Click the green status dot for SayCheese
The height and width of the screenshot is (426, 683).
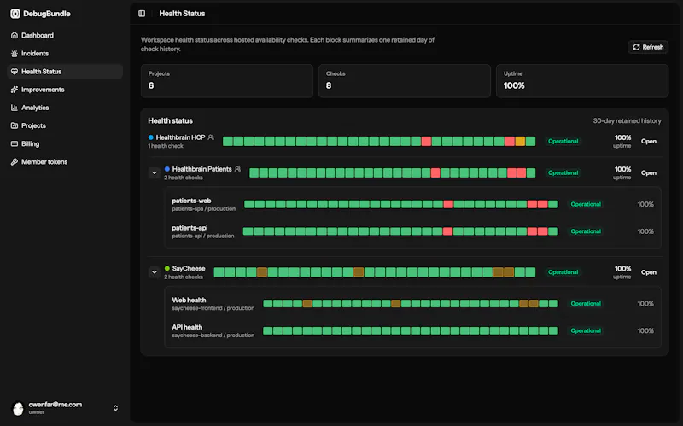coord(166,268)
